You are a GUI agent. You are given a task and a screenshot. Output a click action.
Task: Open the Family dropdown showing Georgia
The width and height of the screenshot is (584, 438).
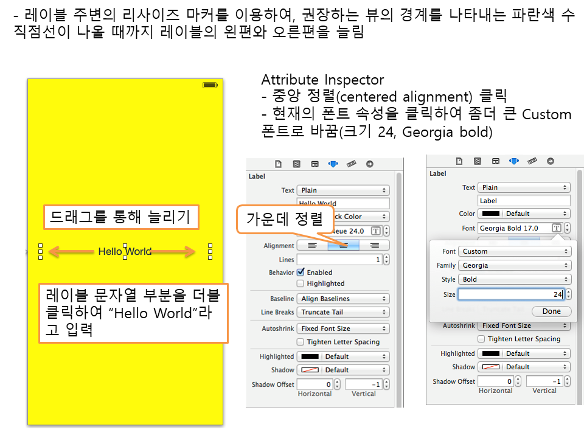[514, 265]
